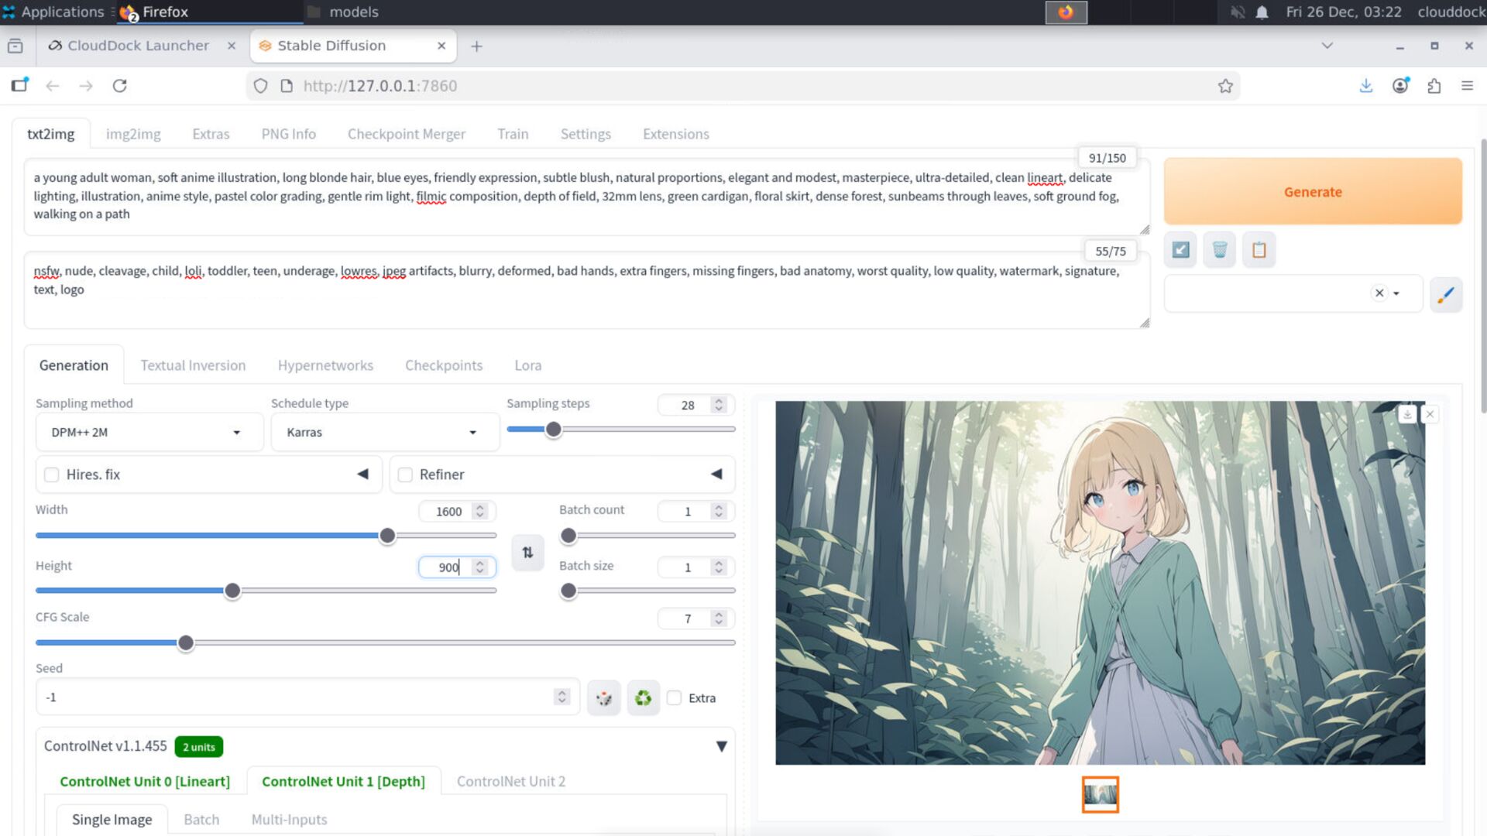Click the CFG Scale slider handle
Screen dimensions: 1487x836
click(x=185, y=642)
